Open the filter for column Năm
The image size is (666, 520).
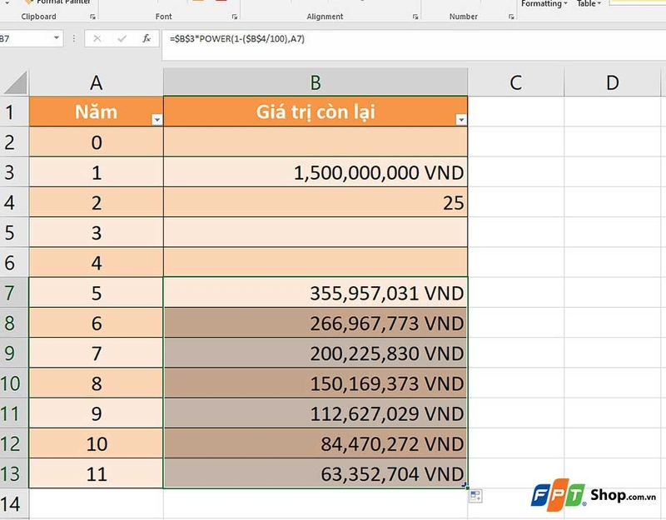click(x=157, y=119)
